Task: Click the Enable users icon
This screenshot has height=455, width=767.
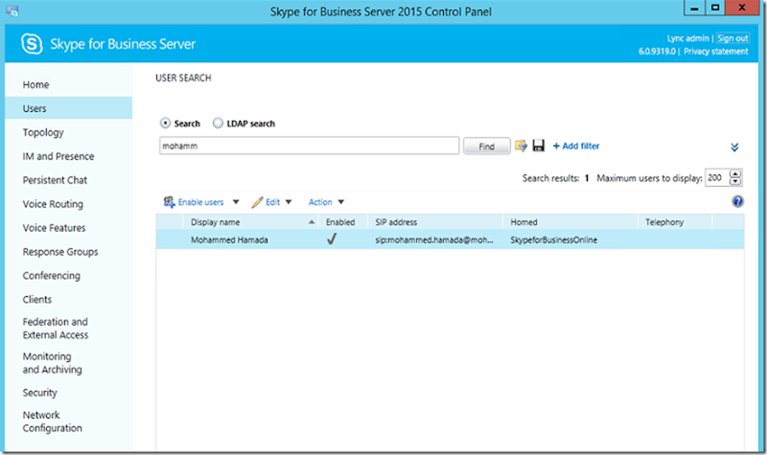Action: click(170, 202)
